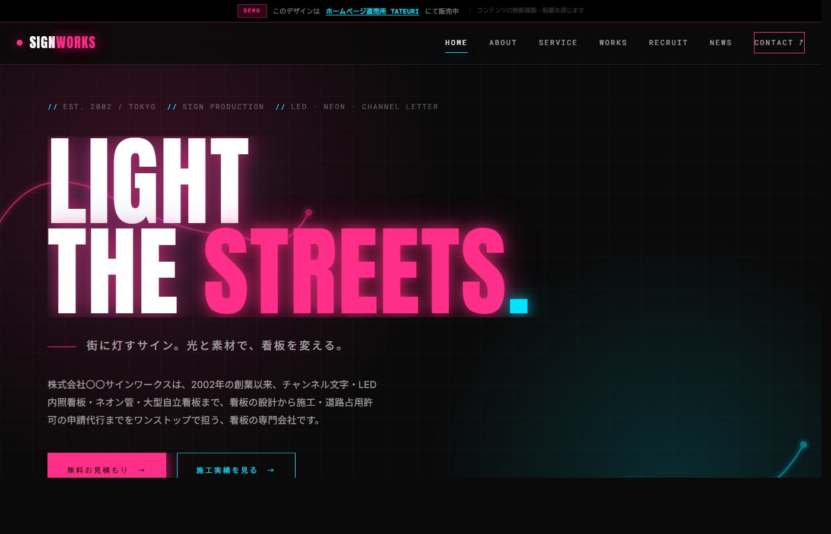
Task: Click the 無料お見積もり button
Action: coord(107,465)
